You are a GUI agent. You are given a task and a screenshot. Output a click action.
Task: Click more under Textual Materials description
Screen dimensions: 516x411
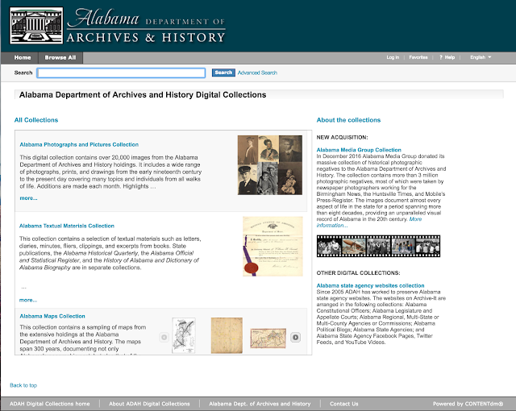point(28,300)
